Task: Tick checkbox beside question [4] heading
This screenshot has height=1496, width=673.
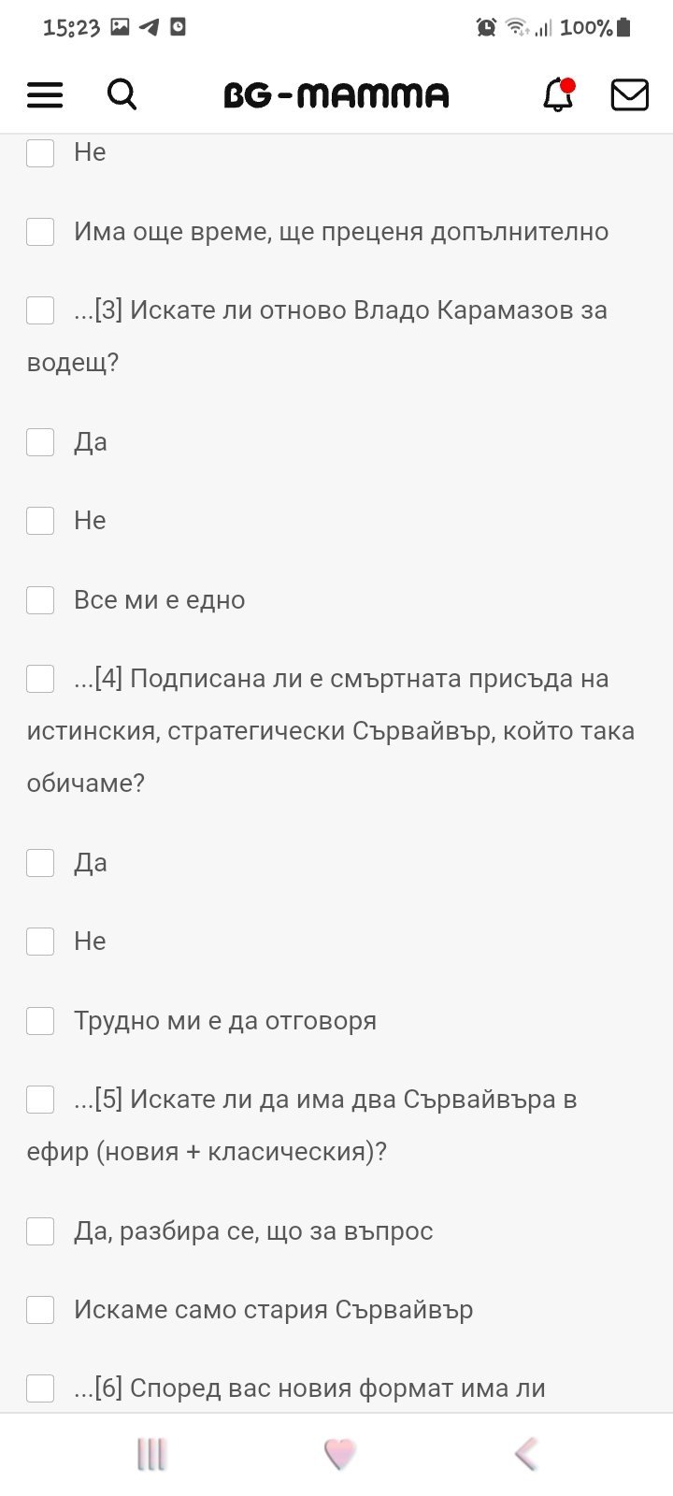Action: tap(40, 678)
